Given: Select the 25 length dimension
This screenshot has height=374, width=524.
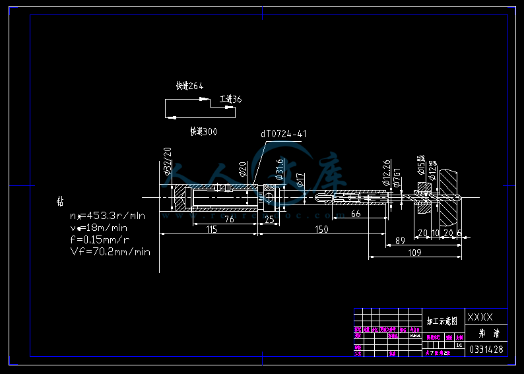Looking at the screenshot, I should tap(269, 219).
